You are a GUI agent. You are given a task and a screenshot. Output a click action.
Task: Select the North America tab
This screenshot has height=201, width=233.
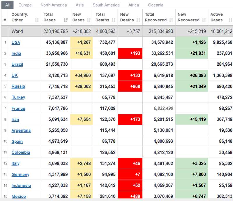tap(54, 5)
